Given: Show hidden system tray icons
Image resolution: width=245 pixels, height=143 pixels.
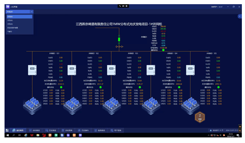Looking at the screenshot, I should tap(209, 135).
